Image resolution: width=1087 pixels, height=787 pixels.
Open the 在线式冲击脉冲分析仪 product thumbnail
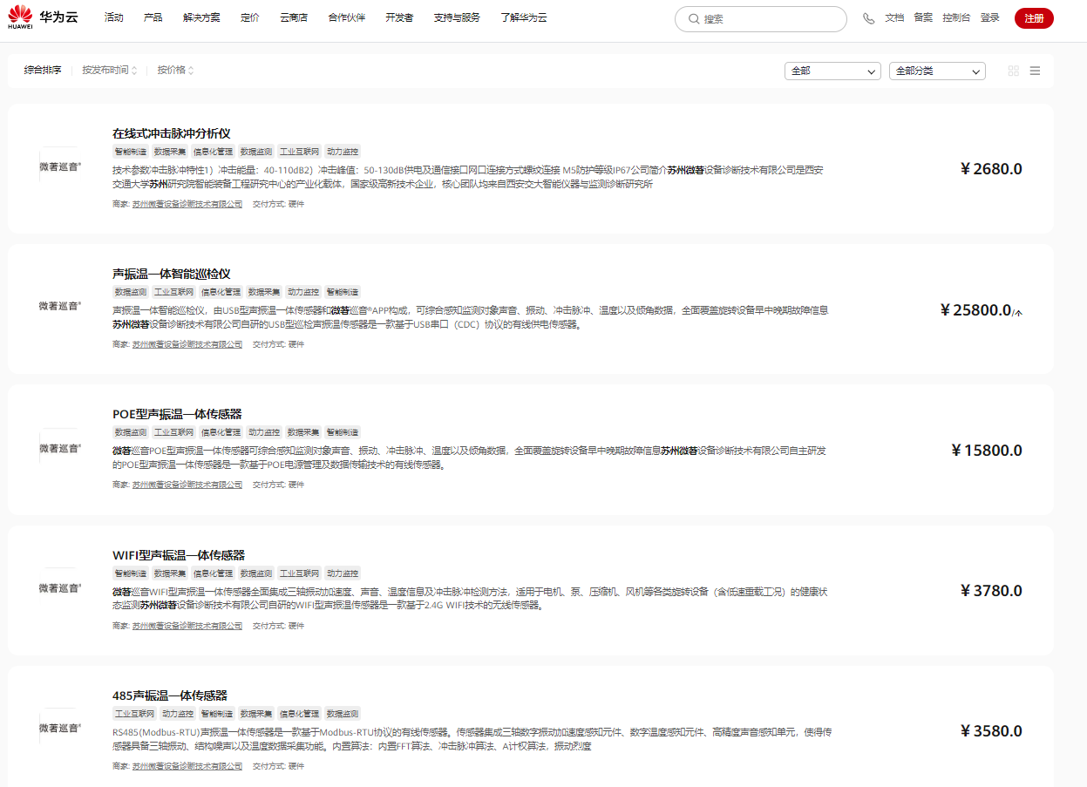click(60, 166)
